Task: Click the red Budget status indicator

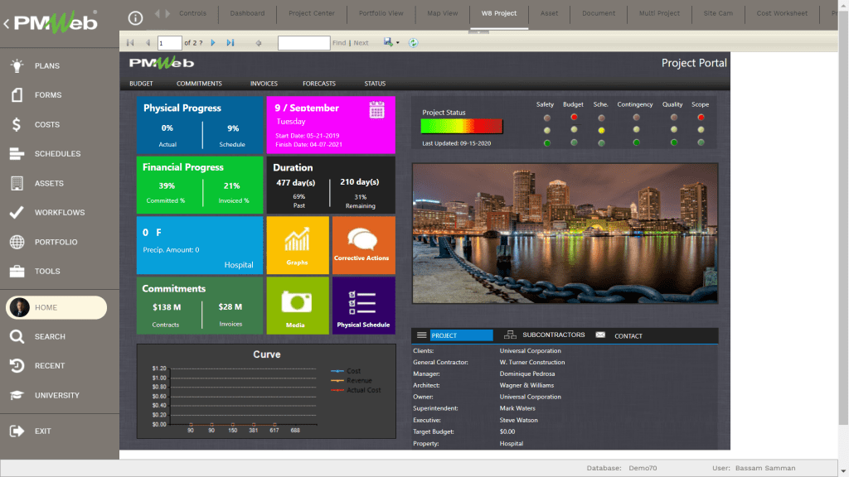Action: point(575,118)
